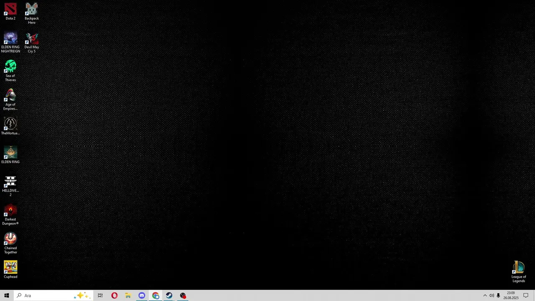Select the TheMortua... desktop shortcut

tap(10, 126)
